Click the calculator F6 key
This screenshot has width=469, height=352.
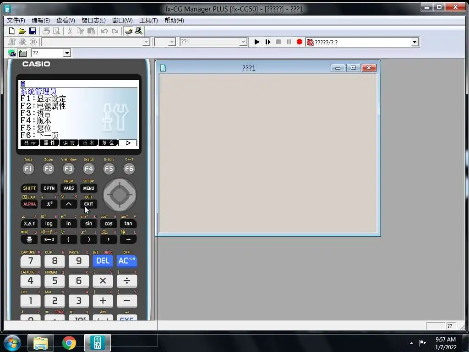129,169
